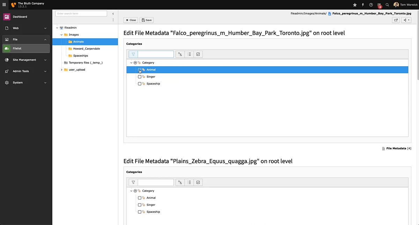The width and height of the screenshot is (419, 225).
Task: Toggle selection in first Categories toolbar
Action: pos(198,54)
